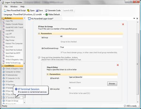Select the Map A Drive action icon

(x=4, y=37)
